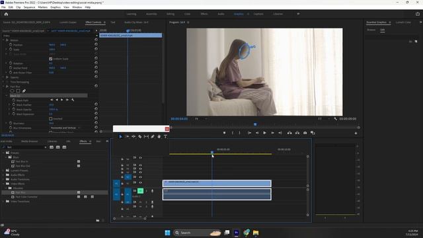This screenshot has height=238, width=423.
Task: Switch to Color workspace
Action: tap(187, 14)
